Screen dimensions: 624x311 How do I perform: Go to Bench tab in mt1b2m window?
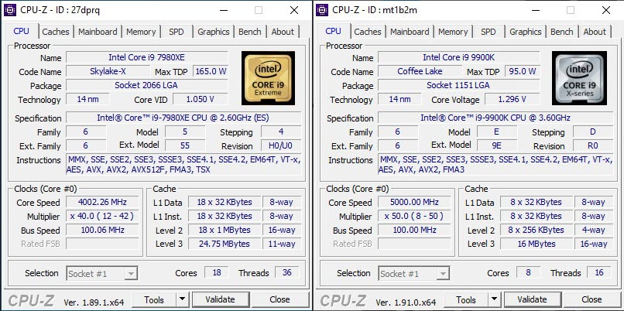tap(561, 32)
